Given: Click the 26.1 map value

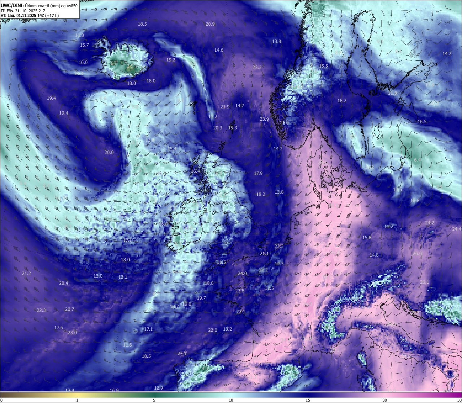Looking at the screenshot, I should 424,282.
